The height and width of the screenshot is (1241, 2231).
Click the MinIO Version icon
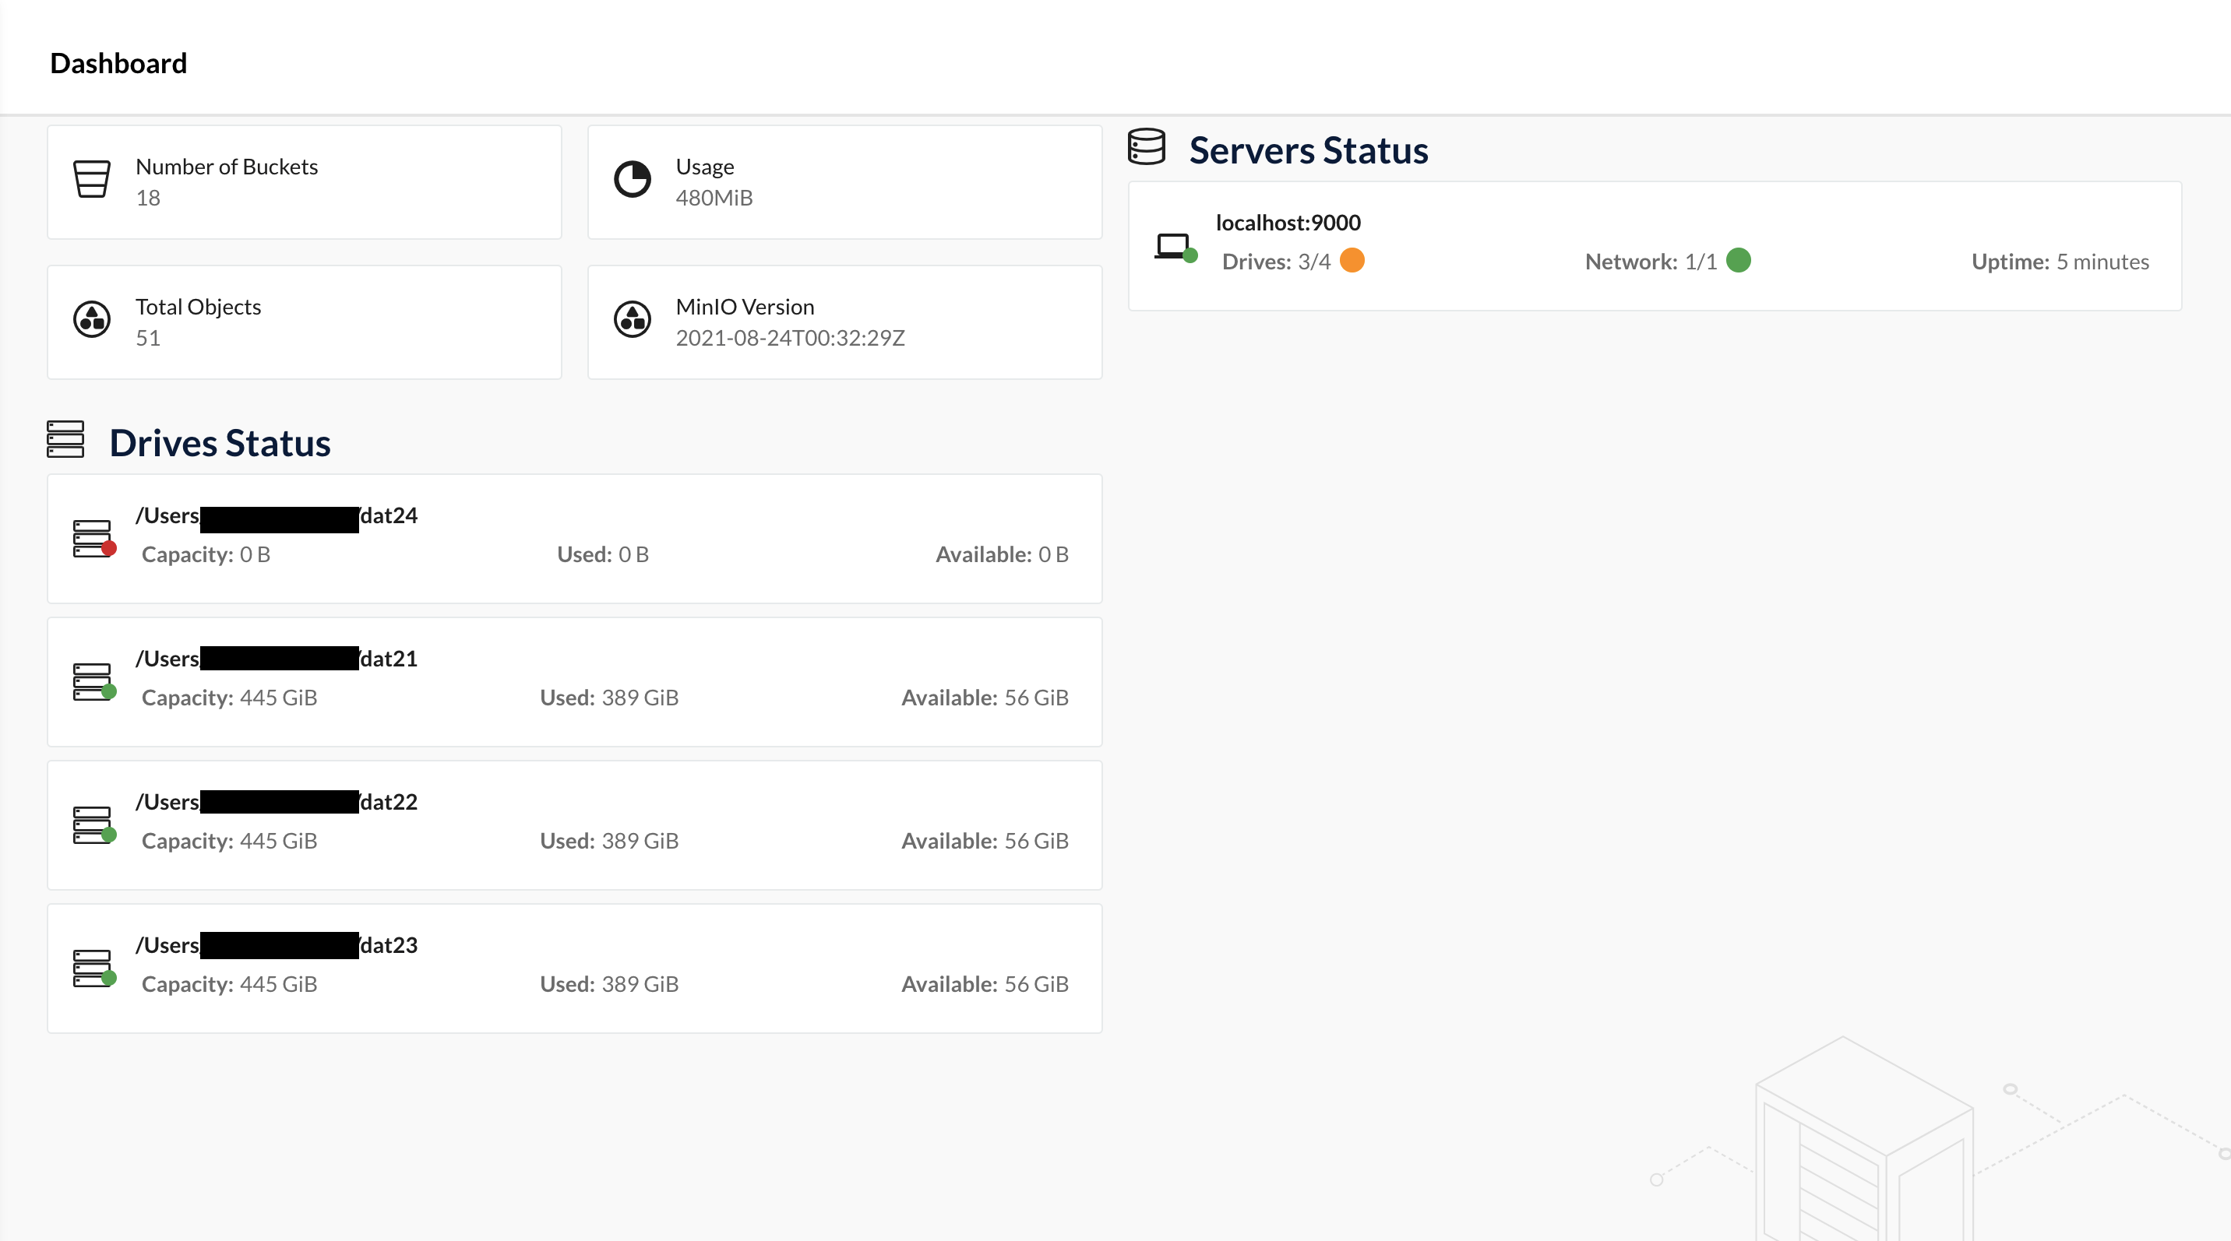tap(633, 319)
